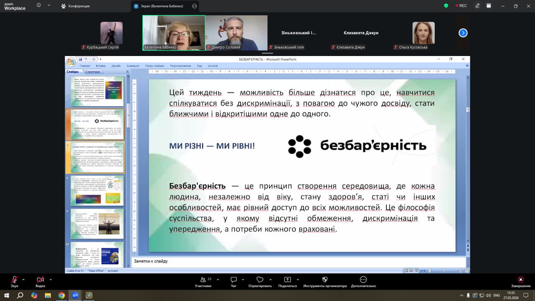
Task: Click the ENG language indicator in the system tray
Action: [x=497, y=295]
